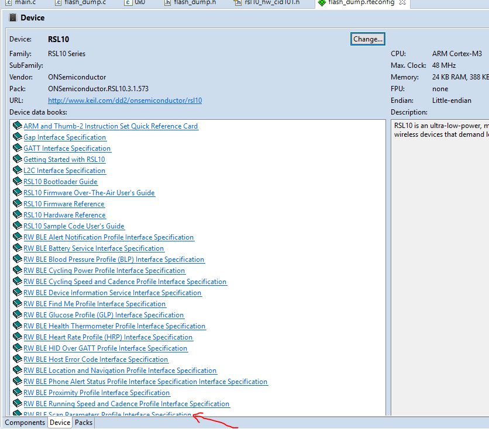Screen dimensions: 489x429
Task: Open RW BLE HID Over GATT Profile link
Action: [105, 348]
